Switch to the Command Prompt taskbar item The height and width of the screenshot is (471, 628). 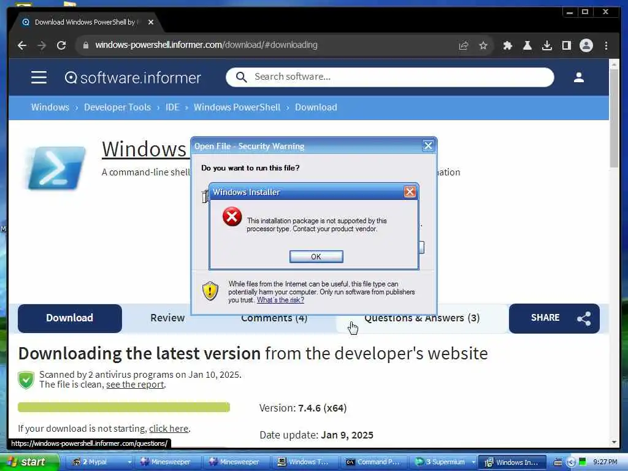coord(375,462)
